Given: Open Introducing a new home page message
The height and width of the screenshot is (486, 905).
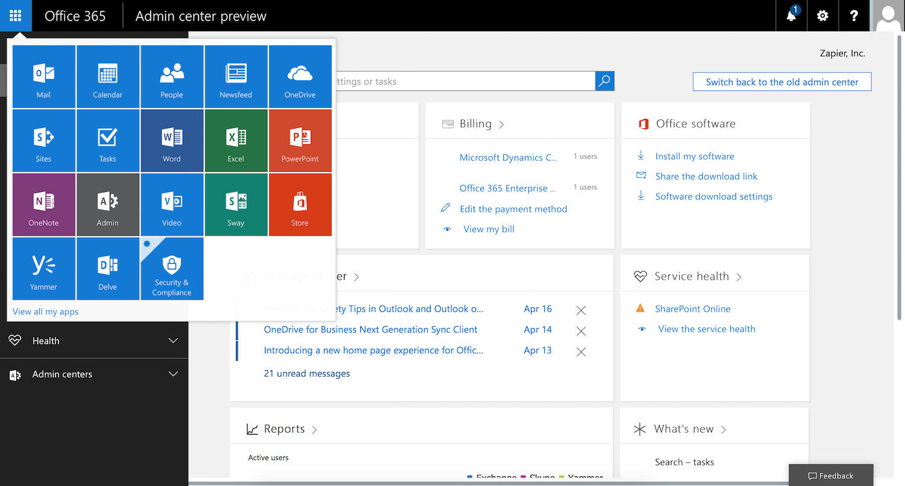Looking at the screenshot, I should tap(373, 350).
